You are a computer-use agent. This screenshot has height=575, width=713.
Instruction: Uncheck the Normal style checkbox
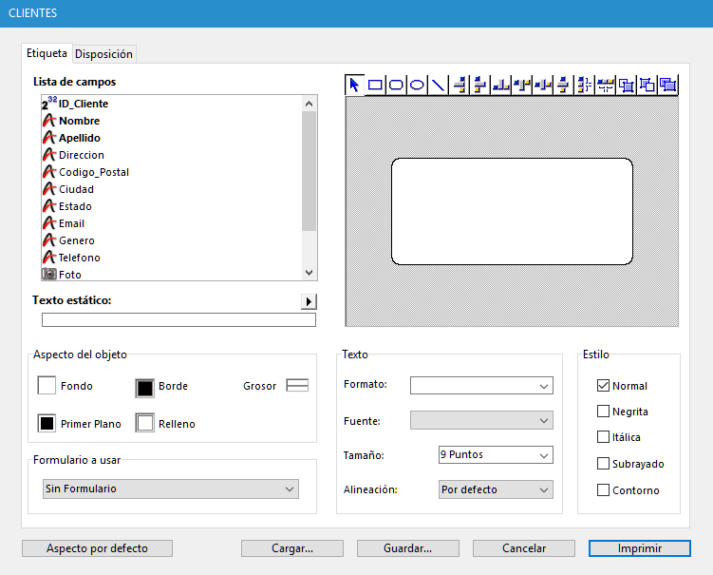point(603,386)
